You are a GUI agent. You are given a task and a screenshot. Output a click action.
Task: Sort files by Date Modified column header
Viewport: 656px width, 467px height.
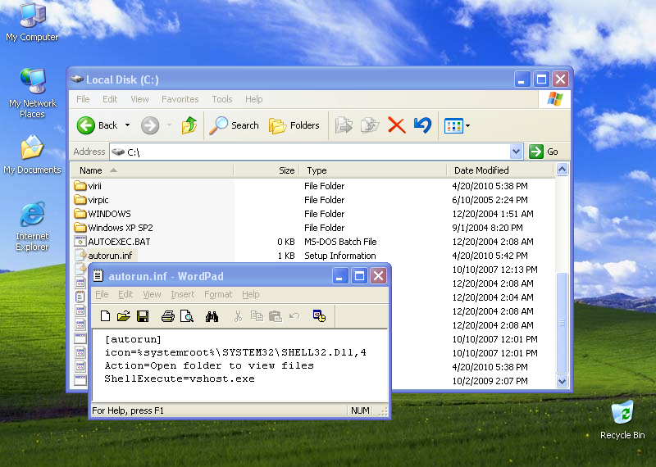[x=500, y=170]
